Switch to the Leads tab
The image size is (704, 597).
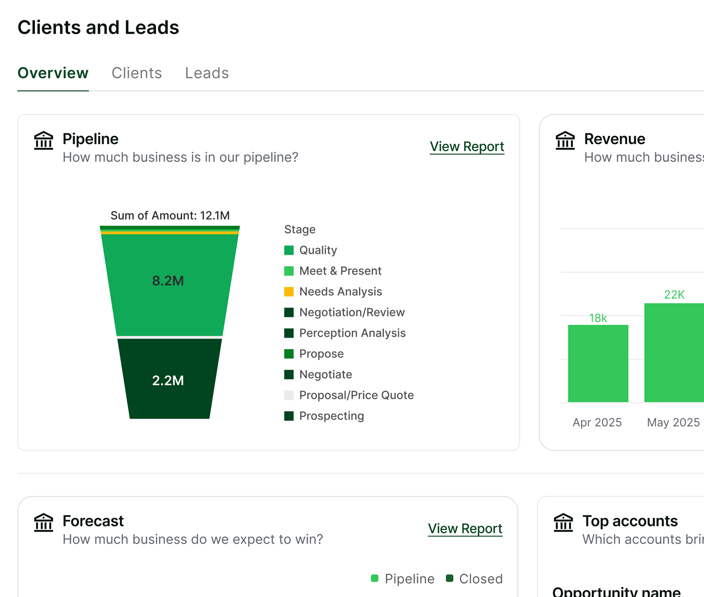point(207,73)
